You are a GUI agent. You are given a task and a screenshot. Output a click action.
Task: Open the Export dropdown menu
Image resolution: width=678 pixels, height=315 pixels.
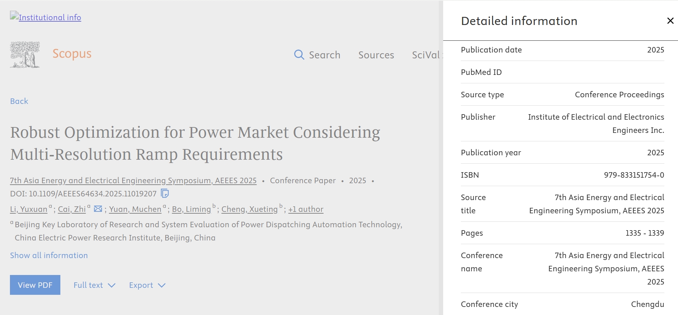pos(147,285)
